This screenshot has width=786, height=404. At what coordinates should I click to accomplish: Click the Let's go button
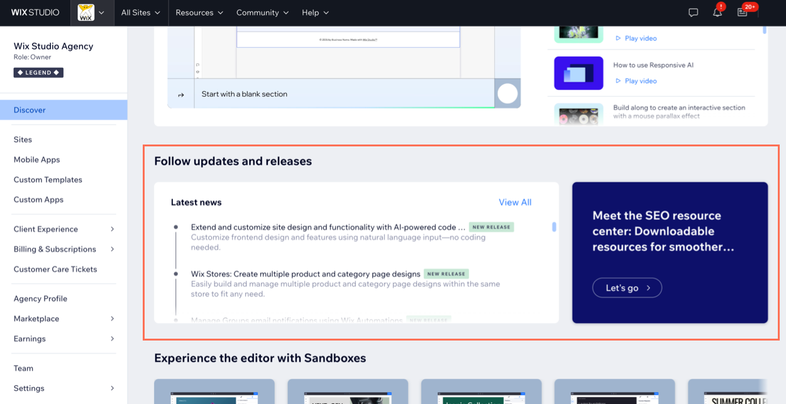[x=627, y=288]
